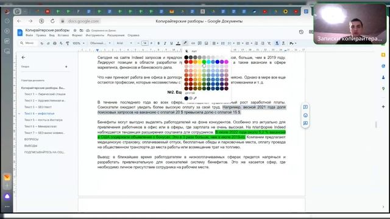390x219 pixels.
Task: Open the Инструменты menu
Action: [95, 35]
